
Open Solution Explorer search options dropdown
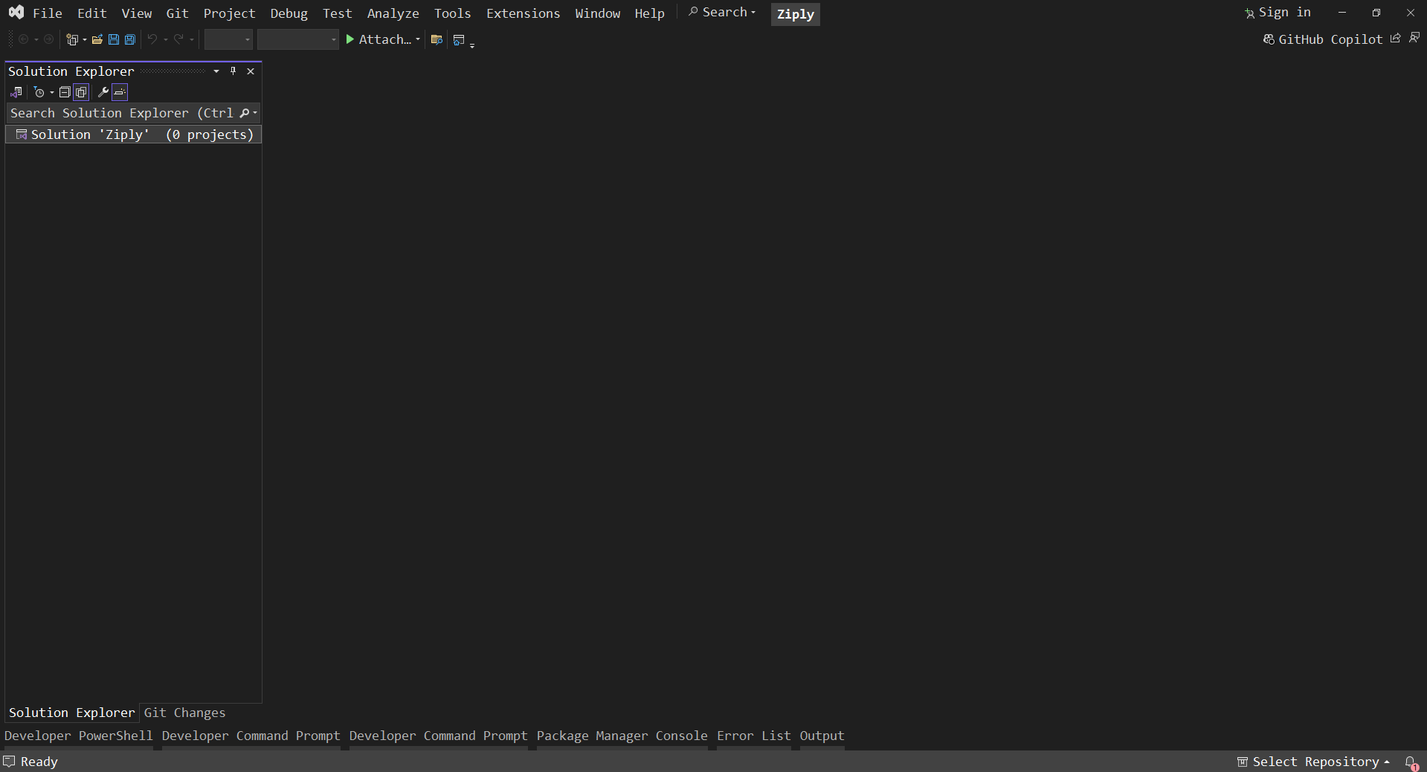coord(255,113)
